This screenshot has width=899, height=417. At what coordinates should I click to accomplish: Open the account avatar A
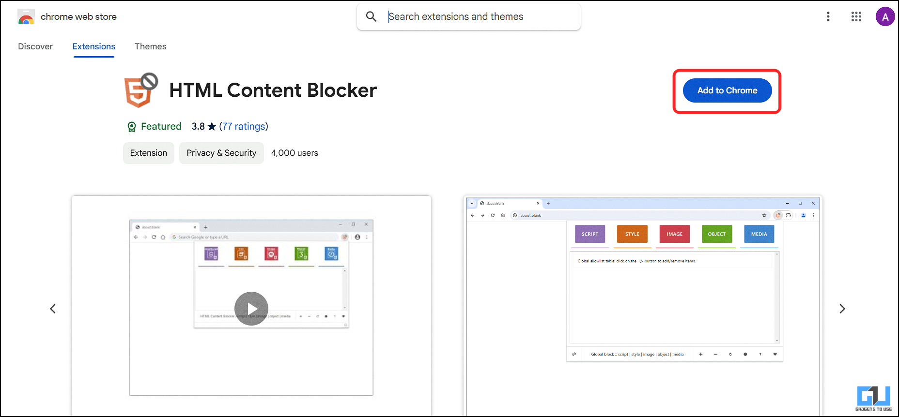[x=885, y=17]
